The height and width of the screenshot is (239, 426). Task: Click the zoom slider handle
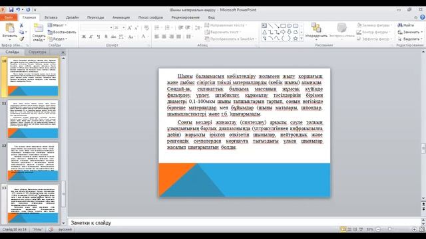390,230
